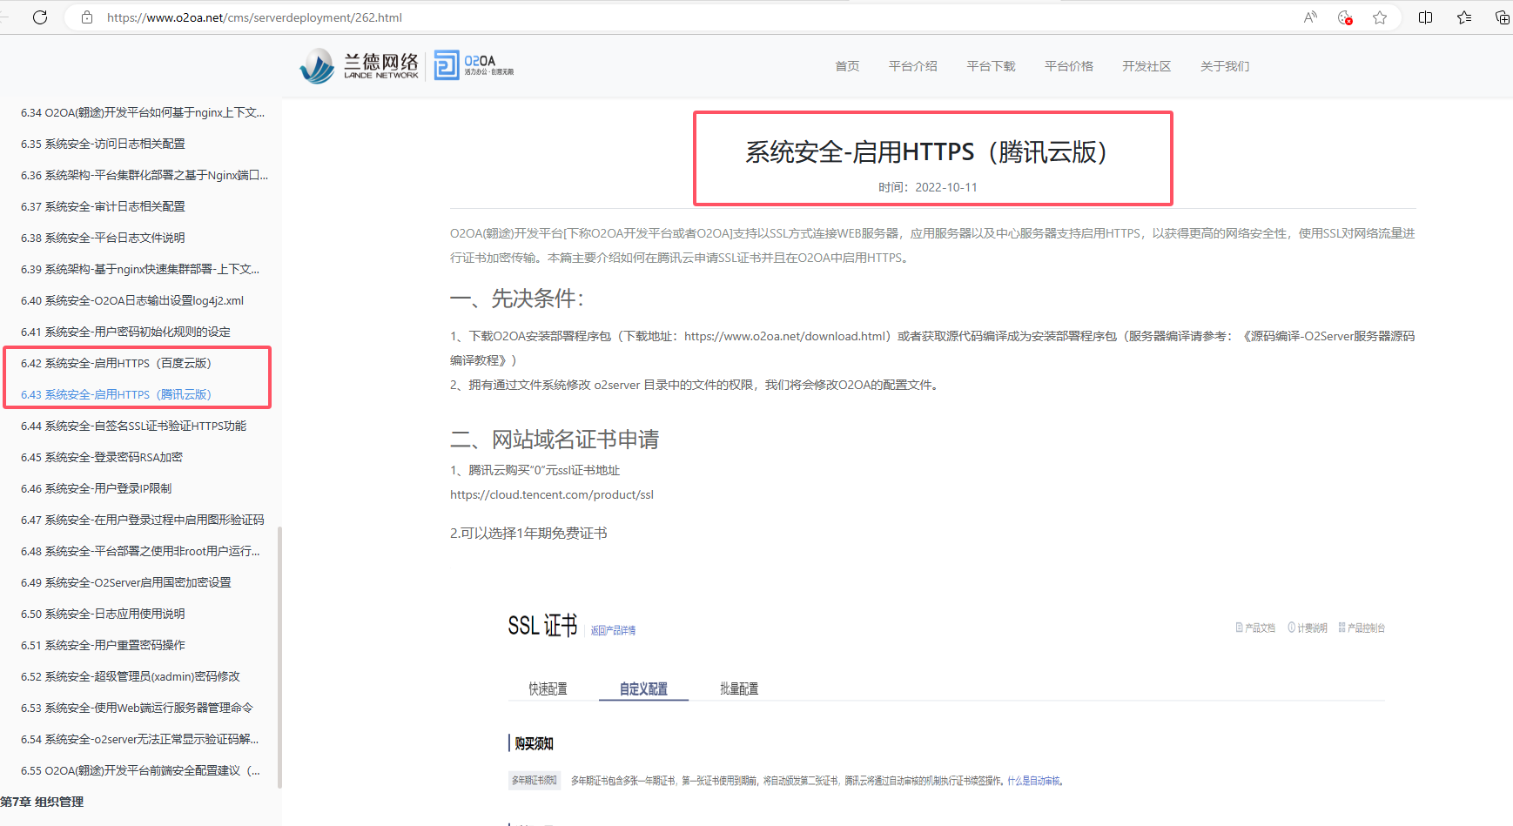Click the line 2.可以选择1年期免费证书
1513x826 pixels.
528,533
